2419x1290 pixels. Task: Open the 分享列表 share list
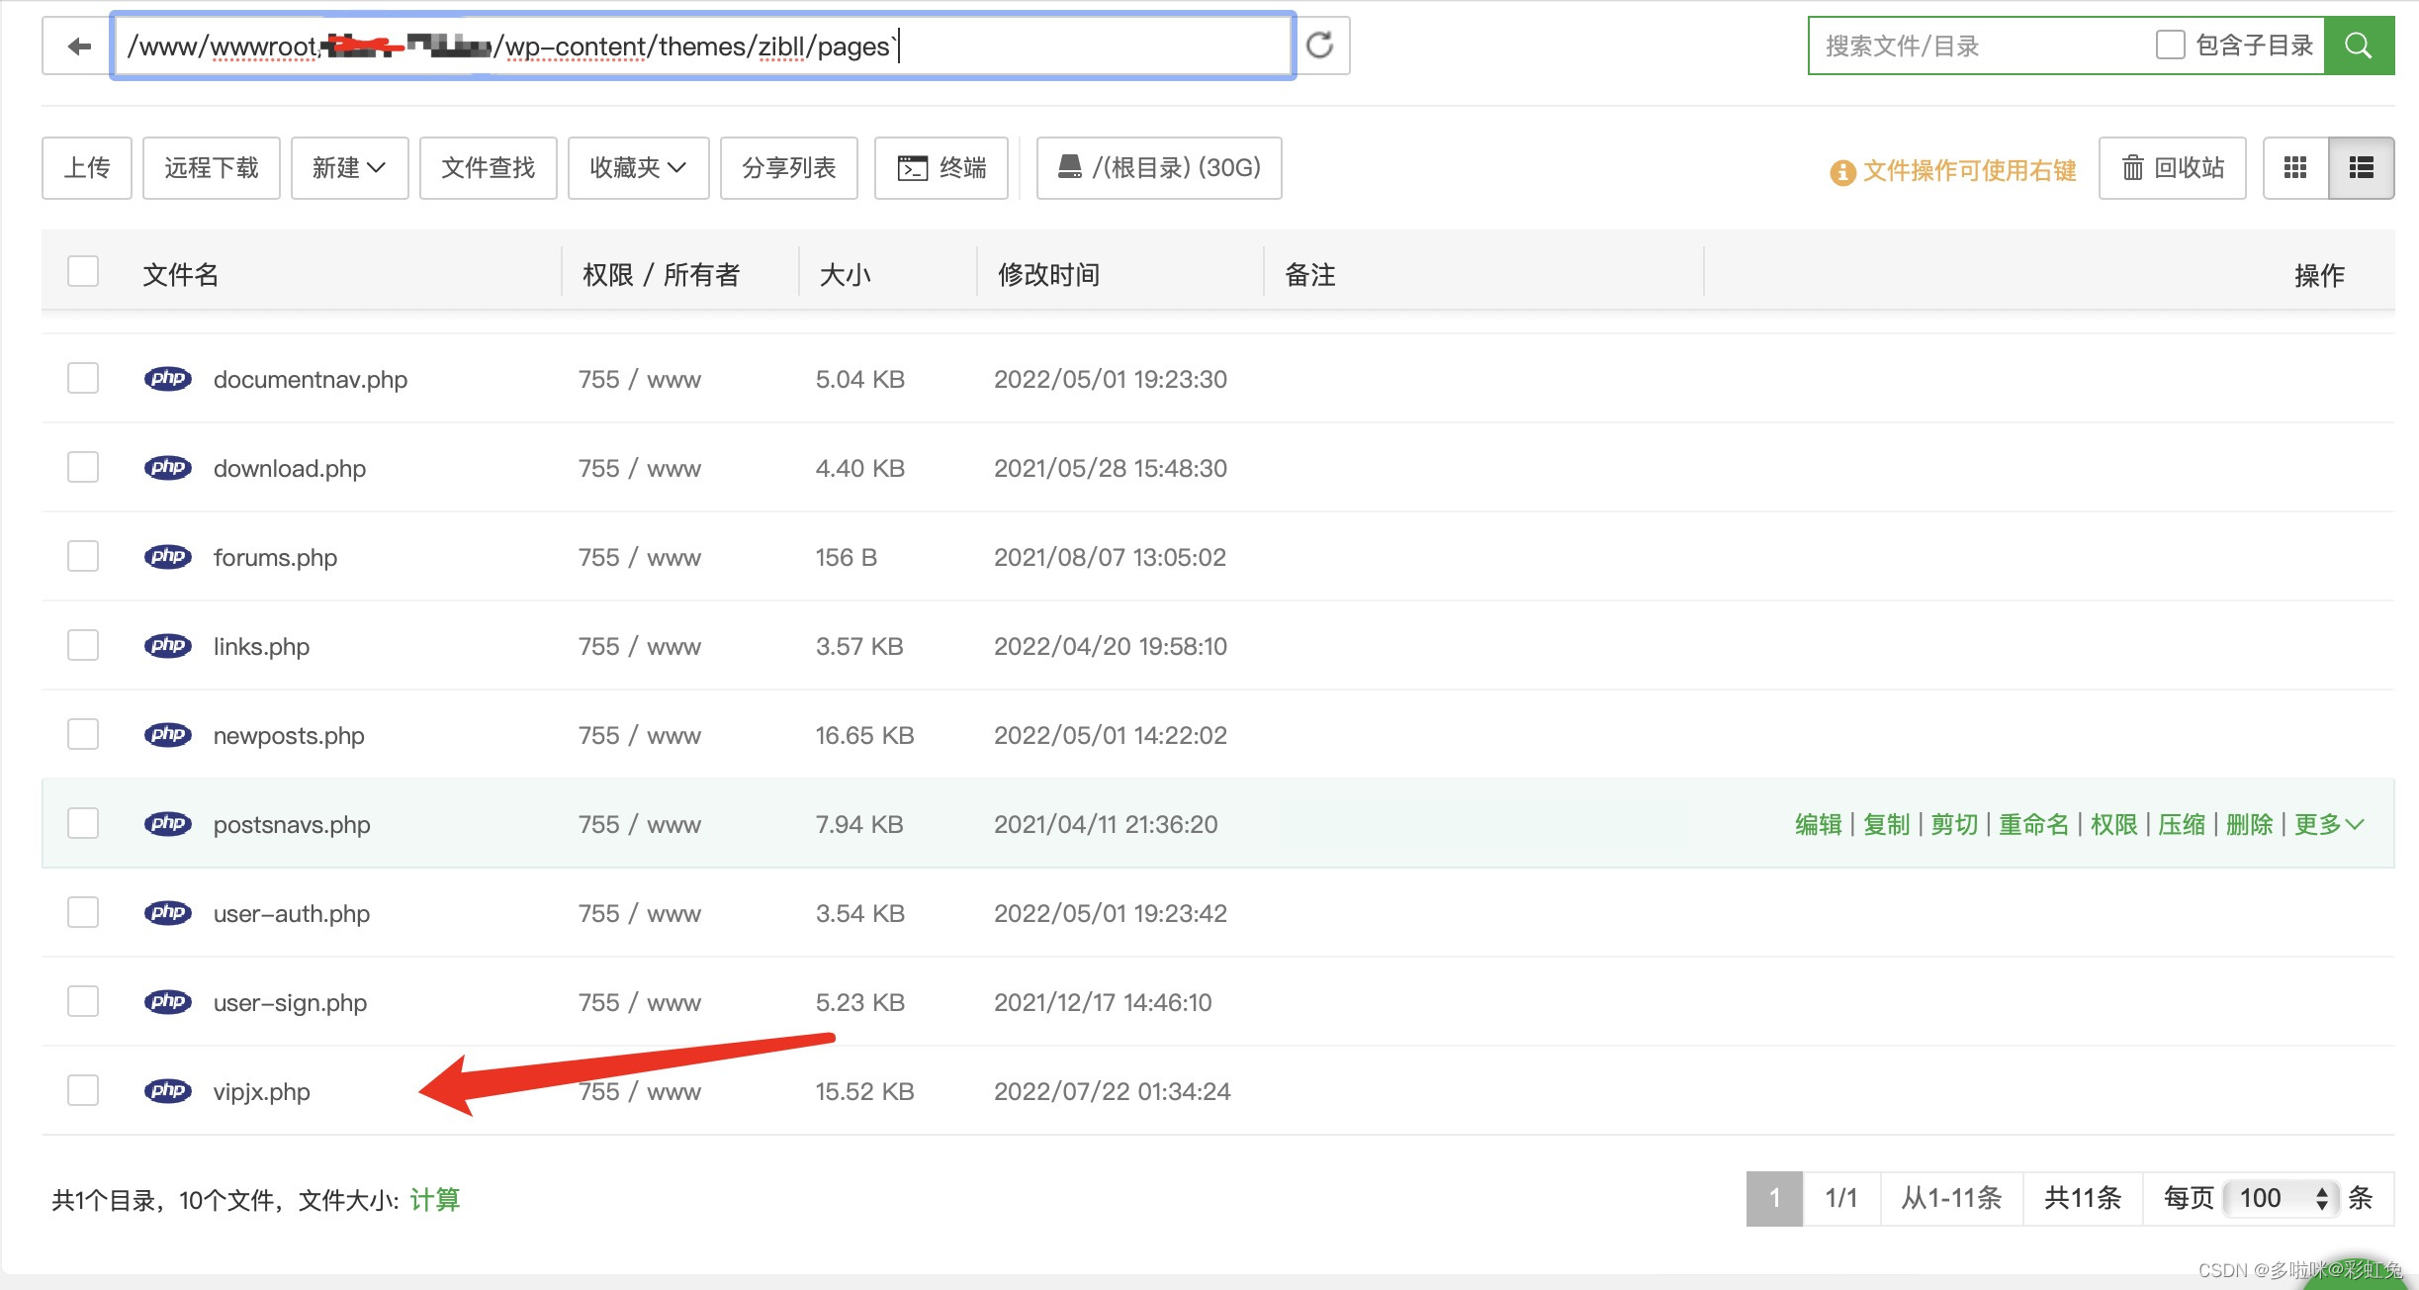[788, 168]
